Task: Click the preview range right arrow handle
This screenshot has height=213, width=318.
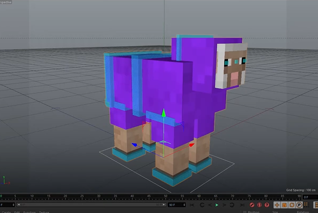Action: [164, 205]
